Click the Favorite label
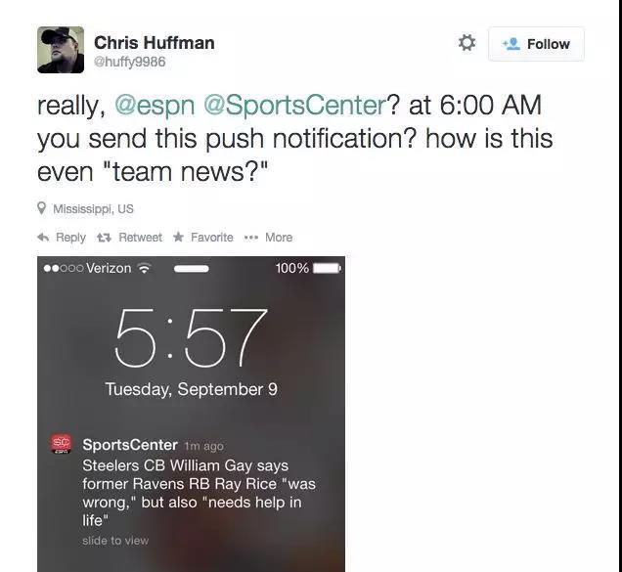Image resolution: width=622 pixels, height=572 pixels. [x=212, y=238]
